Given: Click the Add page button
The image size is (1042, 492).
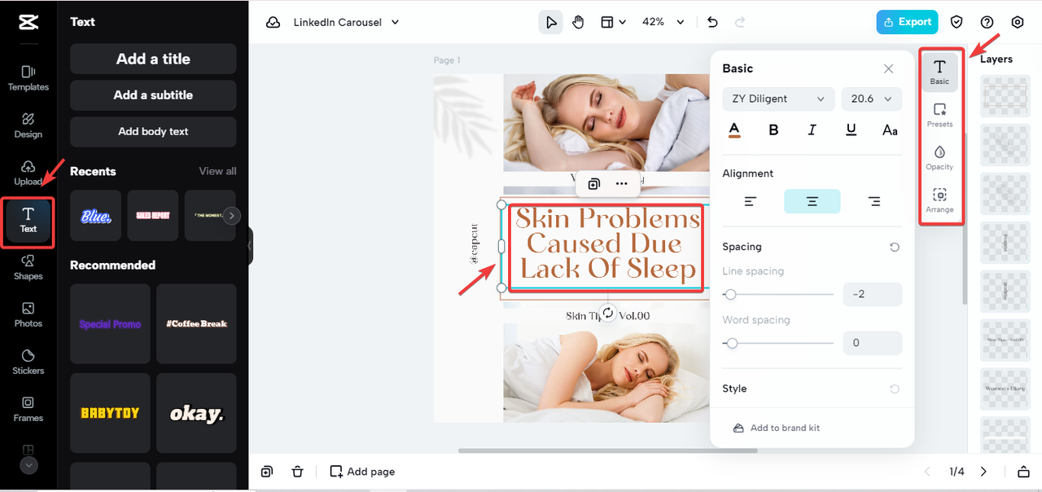Looking at the screenshot, I should [362, 472].
